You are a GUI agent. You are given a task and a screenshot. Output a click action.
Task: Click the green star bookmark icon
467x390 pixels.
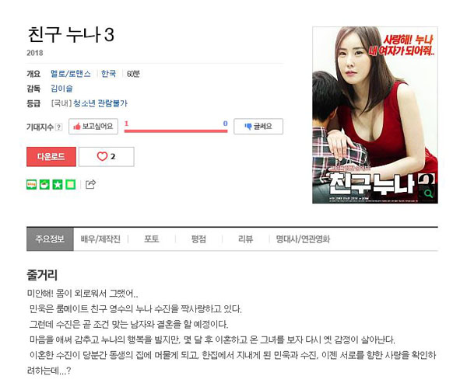point(58,185)
